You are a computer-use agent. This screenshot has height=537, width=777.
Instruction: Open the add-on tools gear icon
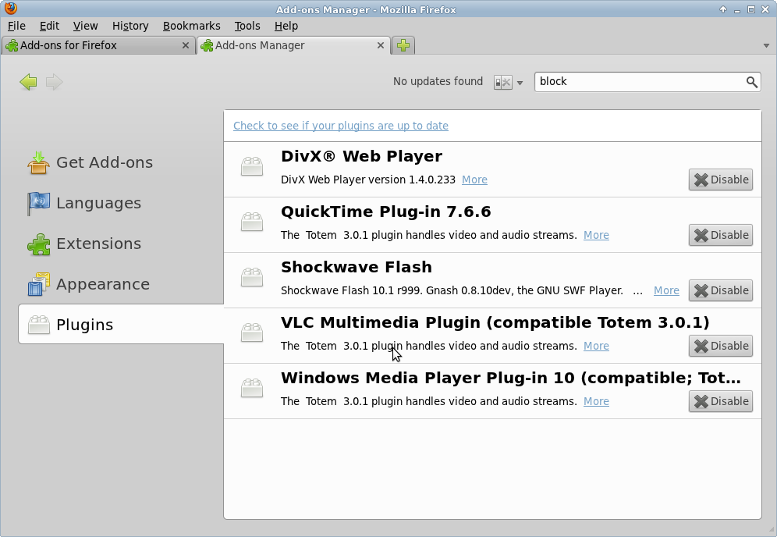tap(502, 82)
